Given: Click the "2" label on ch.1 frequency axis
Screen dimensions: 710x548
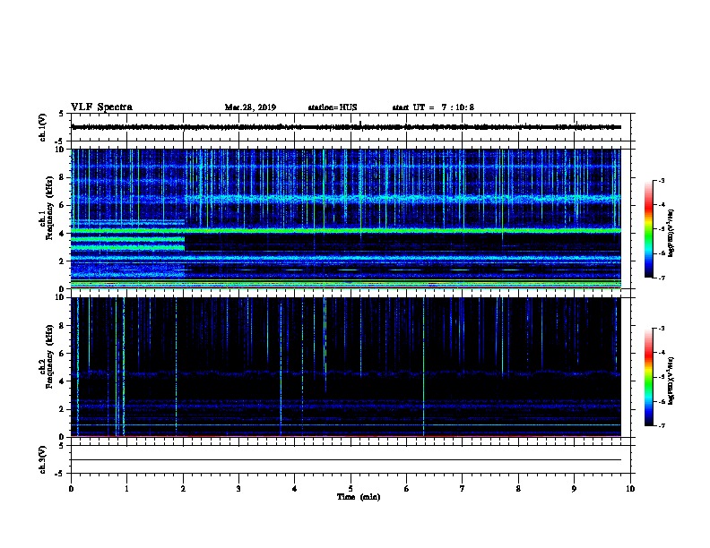Looking at the screenshot, I should pos(62,261).
